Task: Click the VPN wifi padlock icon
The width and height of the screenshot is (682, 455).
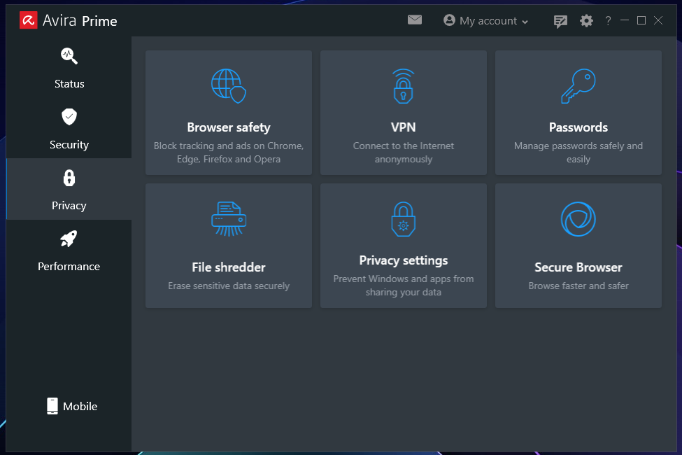Action: coord(403,86)
